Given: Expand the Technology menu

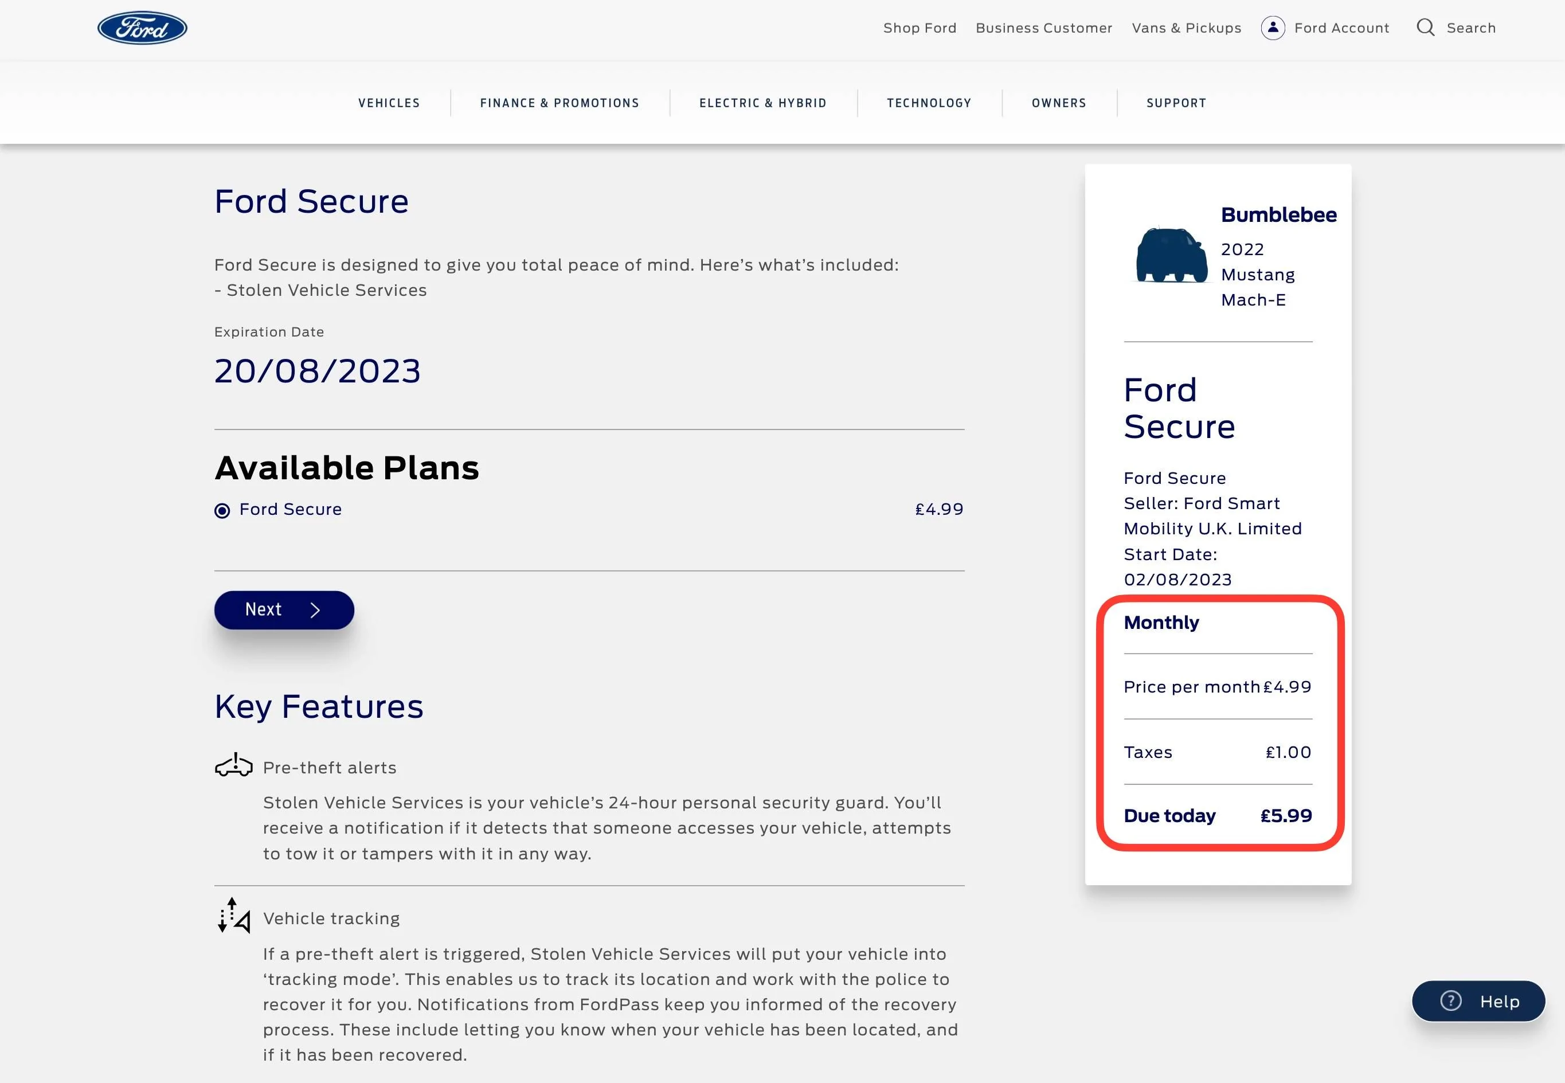Looking at the screenshot, I should [929, 103].
